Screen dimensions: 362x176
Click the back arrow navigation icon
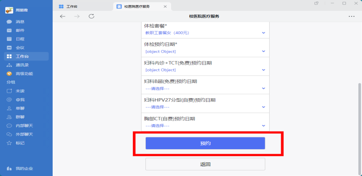point(62,16)
